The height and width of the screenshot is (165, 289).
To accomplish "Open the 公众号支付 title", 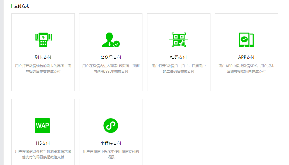I will (x=111, y=57).
